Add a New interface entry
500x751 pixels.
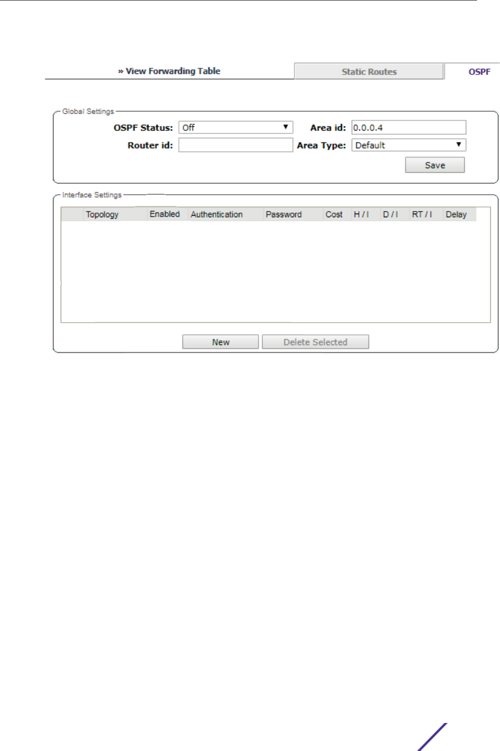click(x=221, y=342)
